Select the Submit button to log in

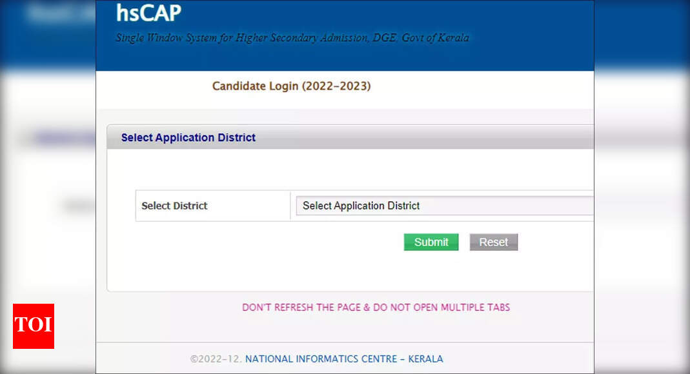pyautogui.click(x=431, y=242)
